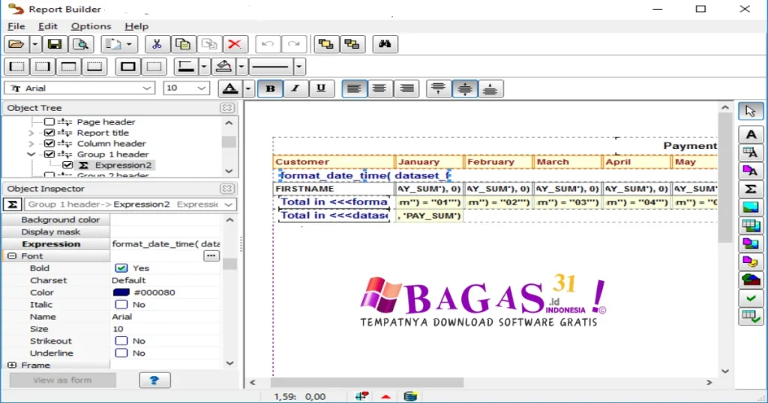The image size is (768, 403).
Task: Select the sigma expression tool in right toolbar
Action: (750, 189)
